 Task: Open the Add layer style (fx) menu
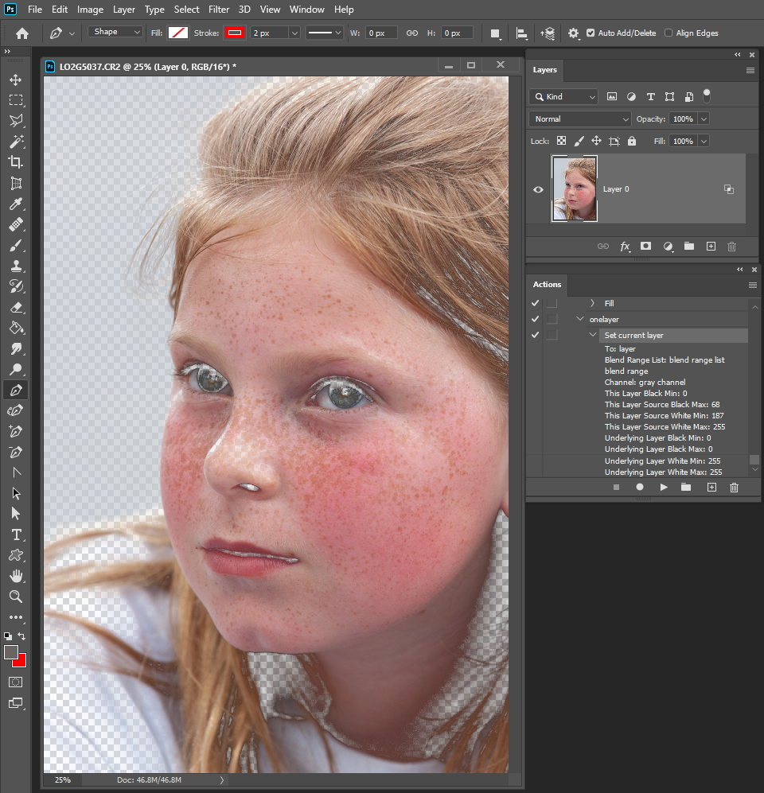[x=626, y=247]
